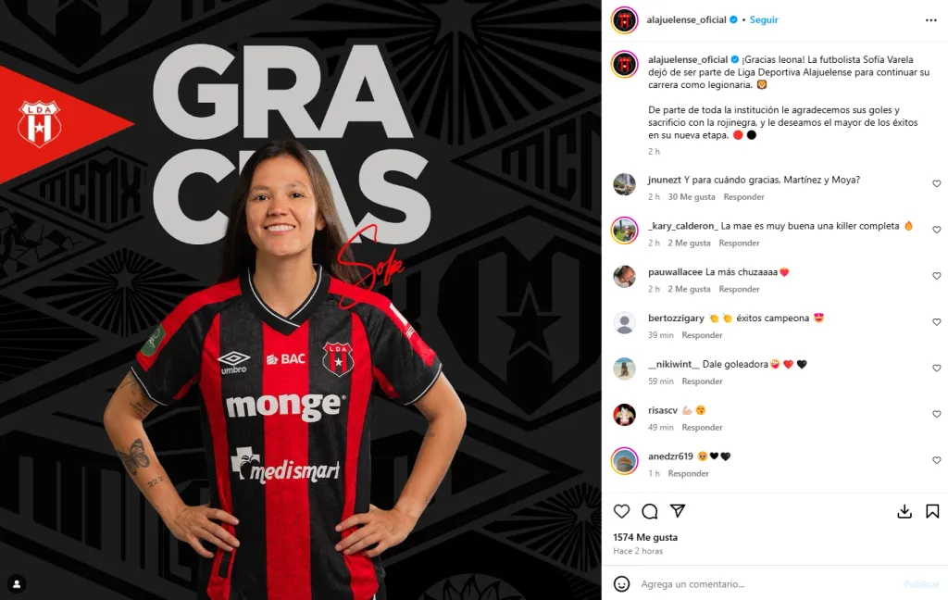Reply to jnunezt's comment

(x=743, y=197)
